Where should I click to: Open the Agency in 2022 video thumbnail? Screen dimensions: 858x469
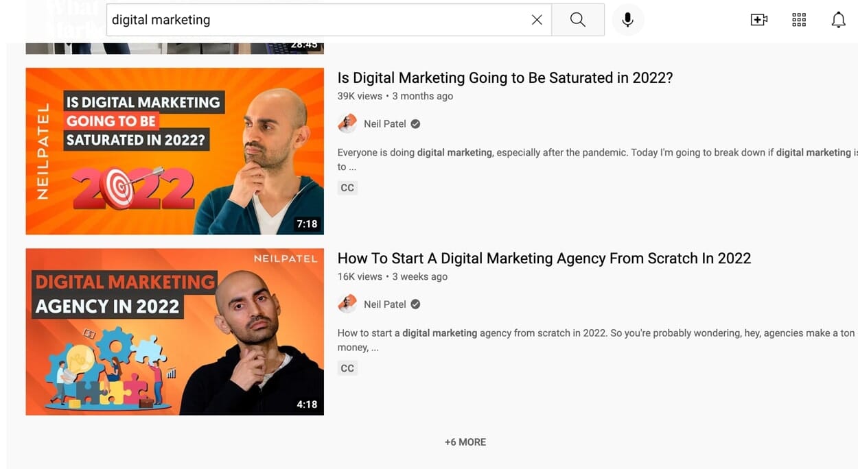175,332
